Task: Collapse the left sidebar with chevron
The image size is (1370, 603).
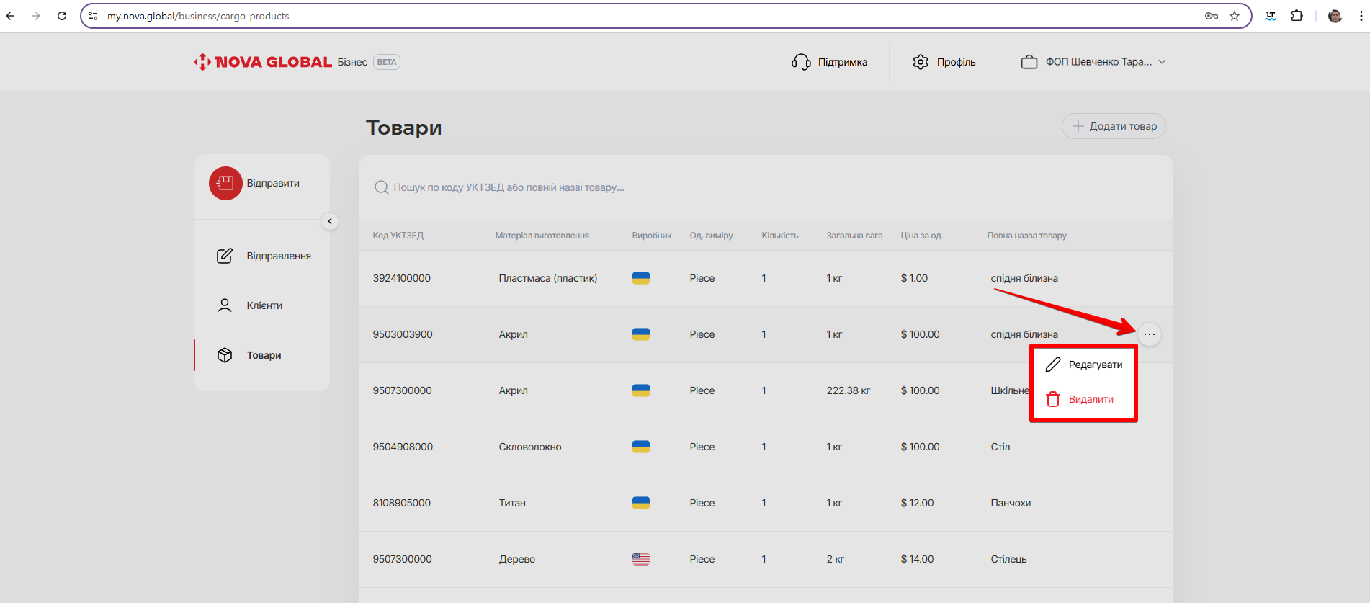Action: point(330,221)
